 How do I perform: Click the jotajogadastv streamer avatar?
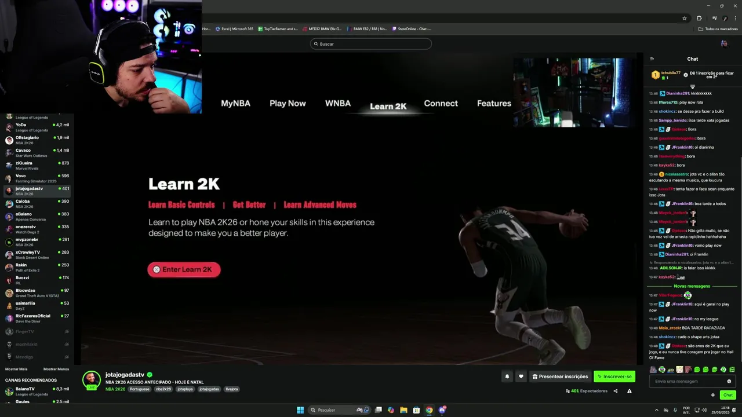pyautogui.click(x=91, y=380)
